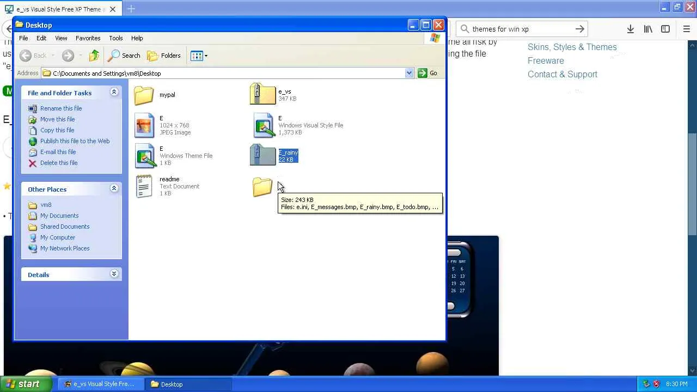Click Copy this file
Screen dimensions: 697x392
point(57,130)
